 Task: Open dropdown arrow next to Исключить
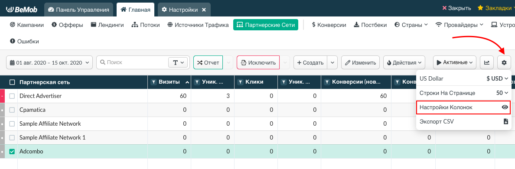tap(285, 62)
